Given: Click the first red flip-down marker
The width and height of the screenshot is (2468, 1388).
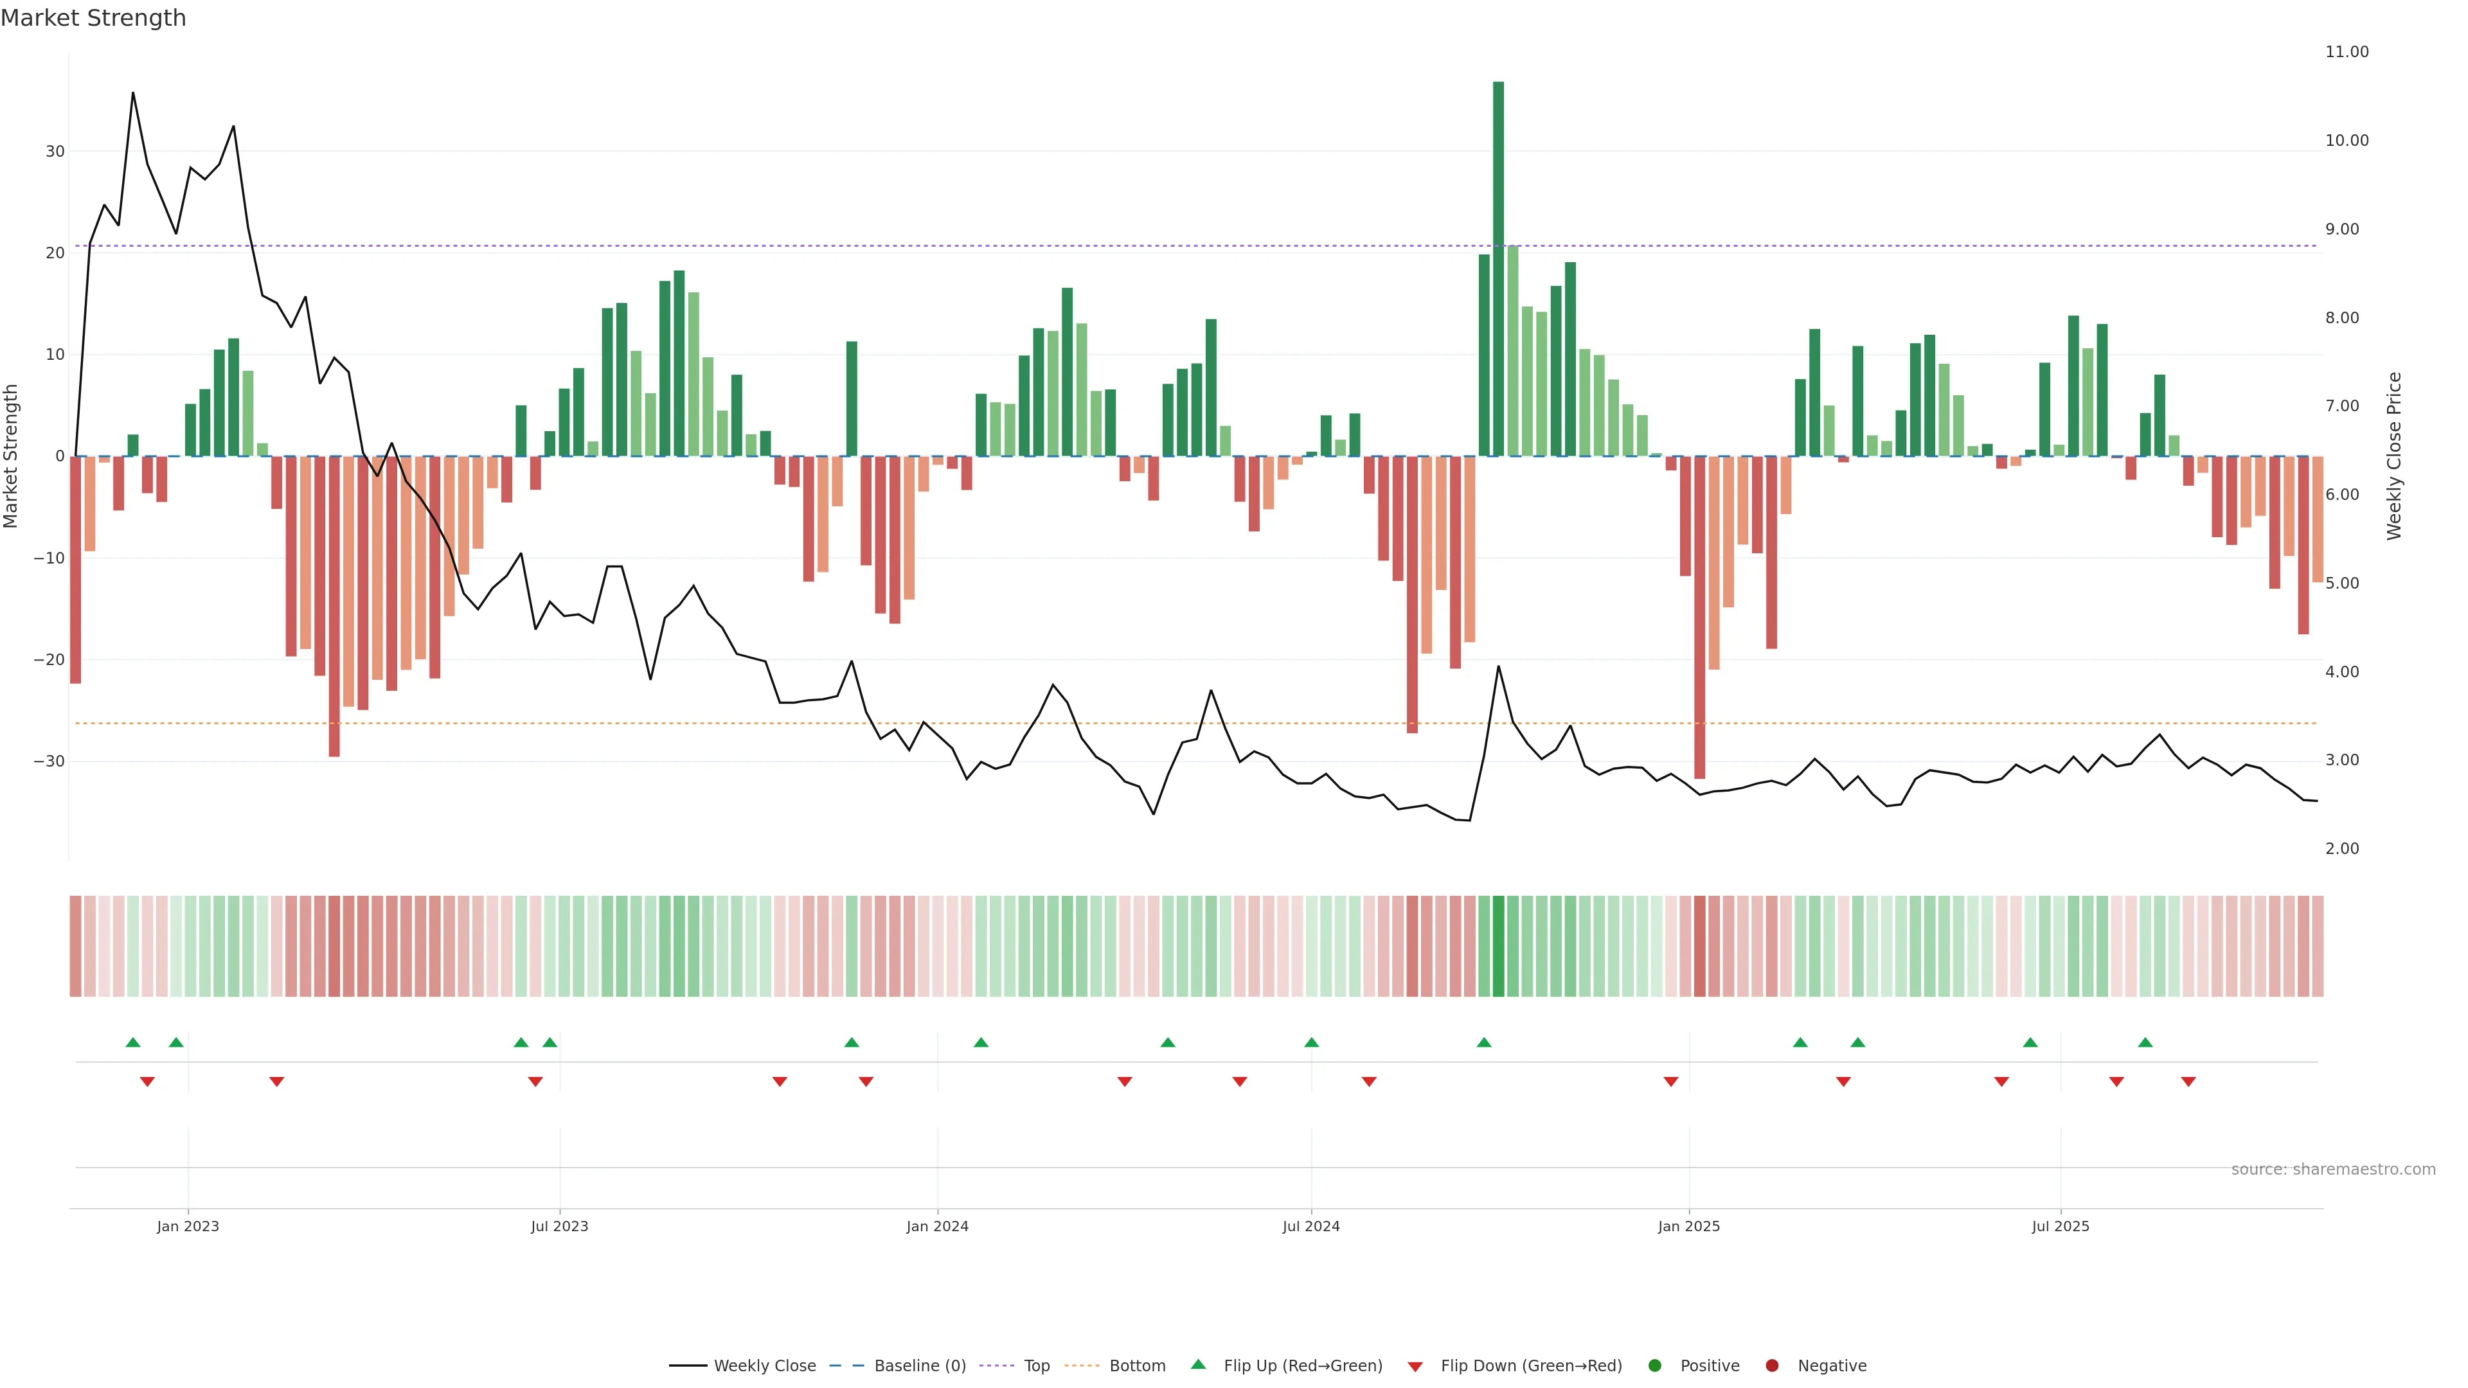Looking at the screenshot, I should tap(148, 1081).
